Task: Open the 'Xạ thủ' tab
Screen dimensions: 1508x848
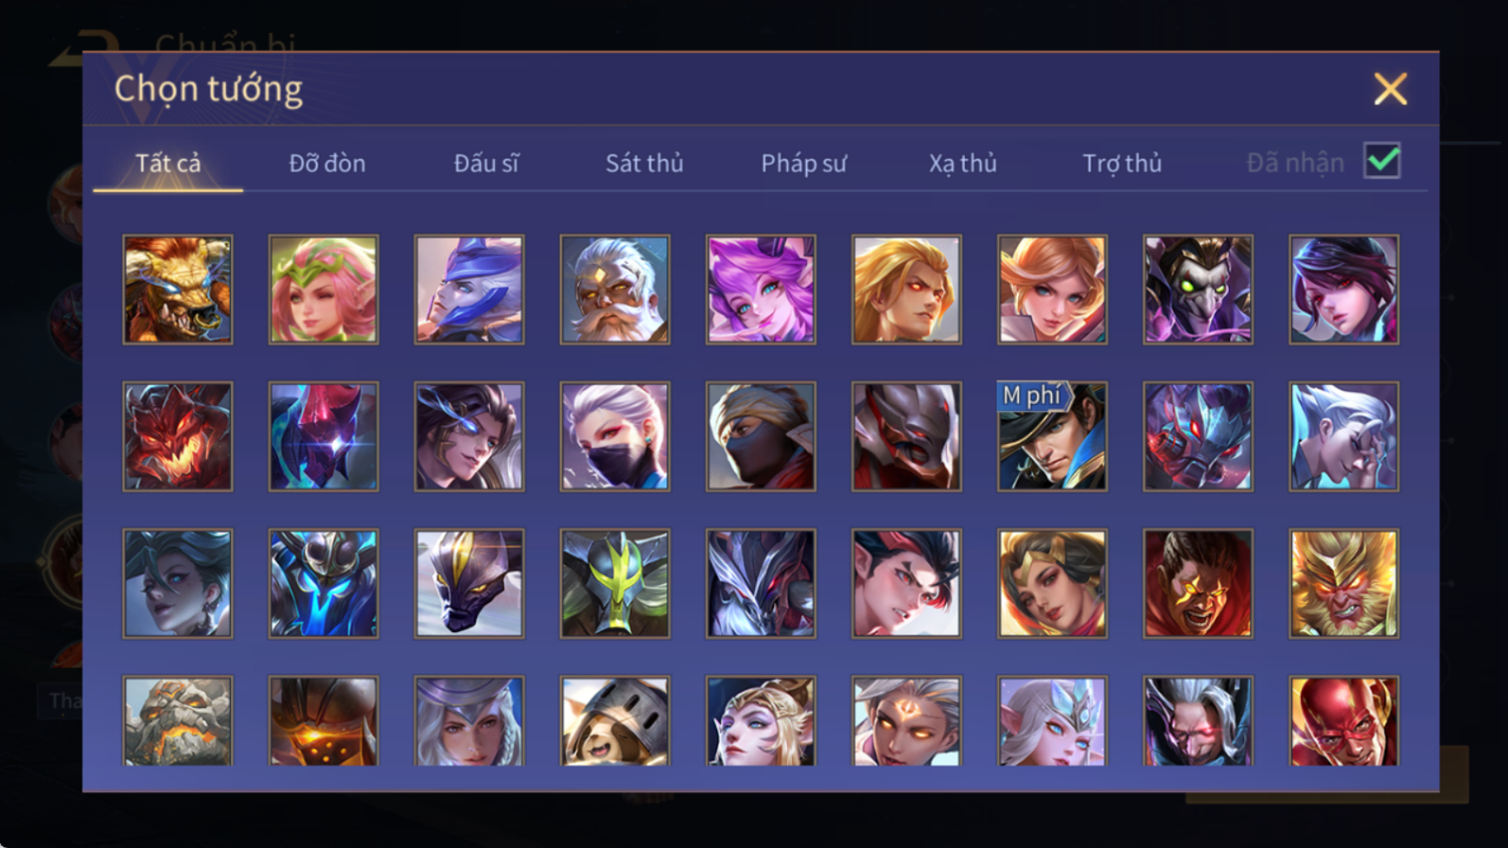Action: point(963,163)
